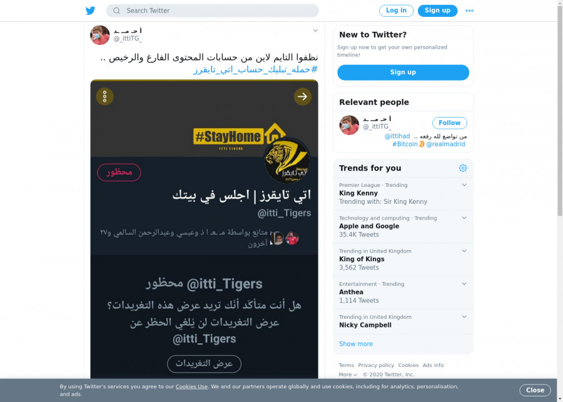Open Show more trends link

coord(356,344)
